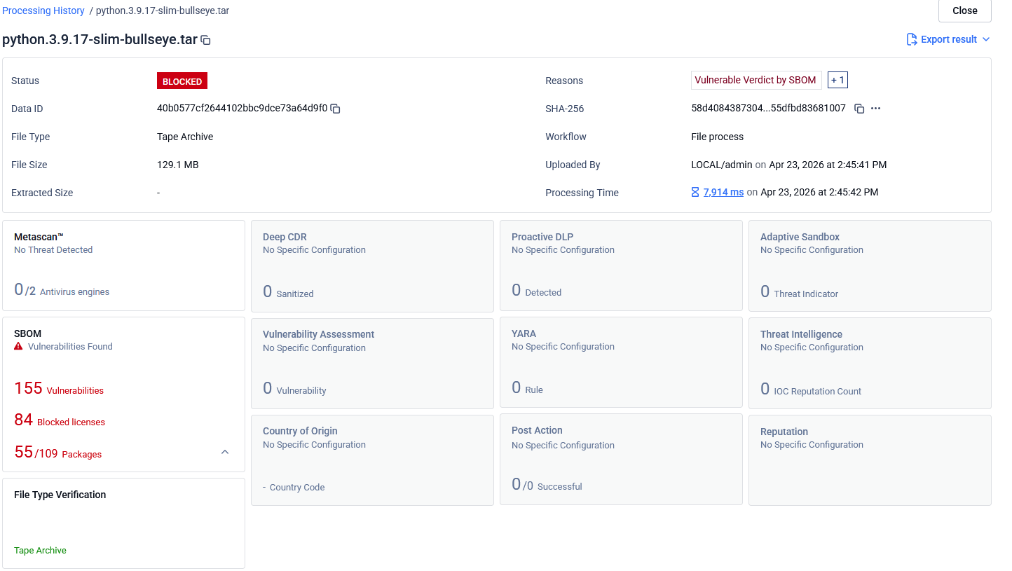Click the BLOCKED status badge

click(182, 81)
